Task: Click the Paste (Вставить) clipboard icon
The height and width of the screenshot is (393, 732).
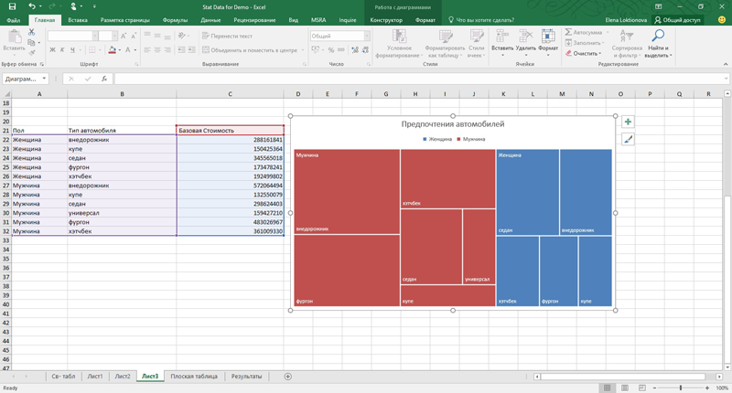Action: (15, 37)
